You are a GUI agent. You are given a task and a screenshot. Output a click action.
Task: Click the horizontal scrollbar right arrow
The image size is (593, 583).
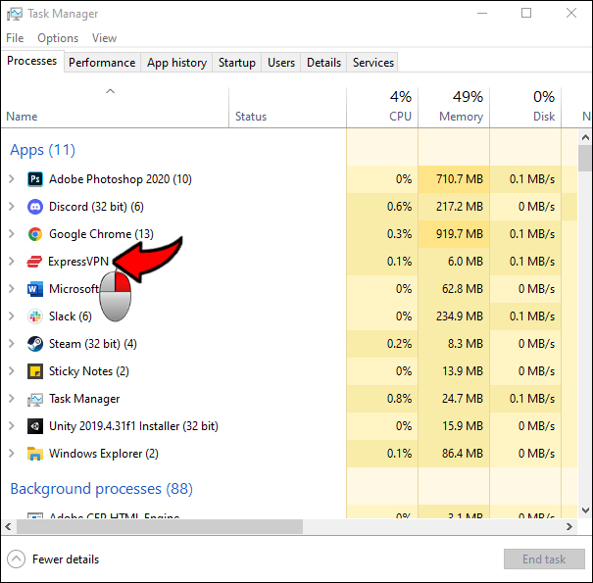[569, 527]
